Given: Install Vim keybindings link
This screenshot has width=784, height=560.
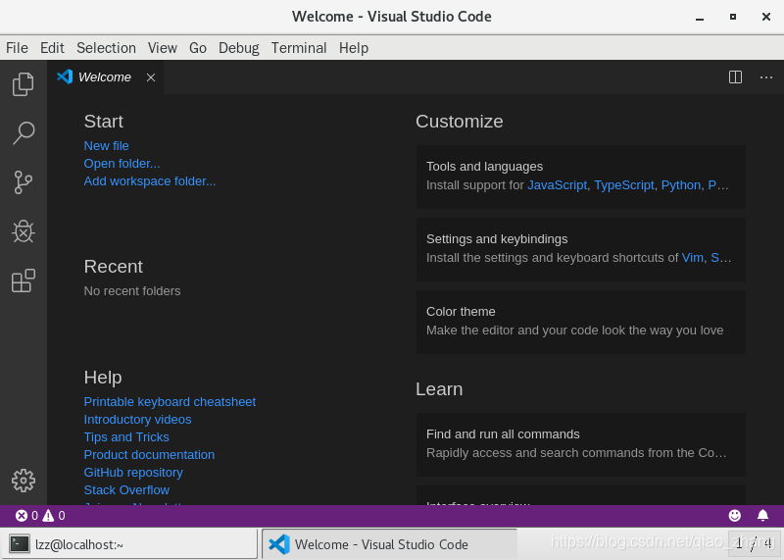Looking at the screenshot, I should [x=693, y=258].
